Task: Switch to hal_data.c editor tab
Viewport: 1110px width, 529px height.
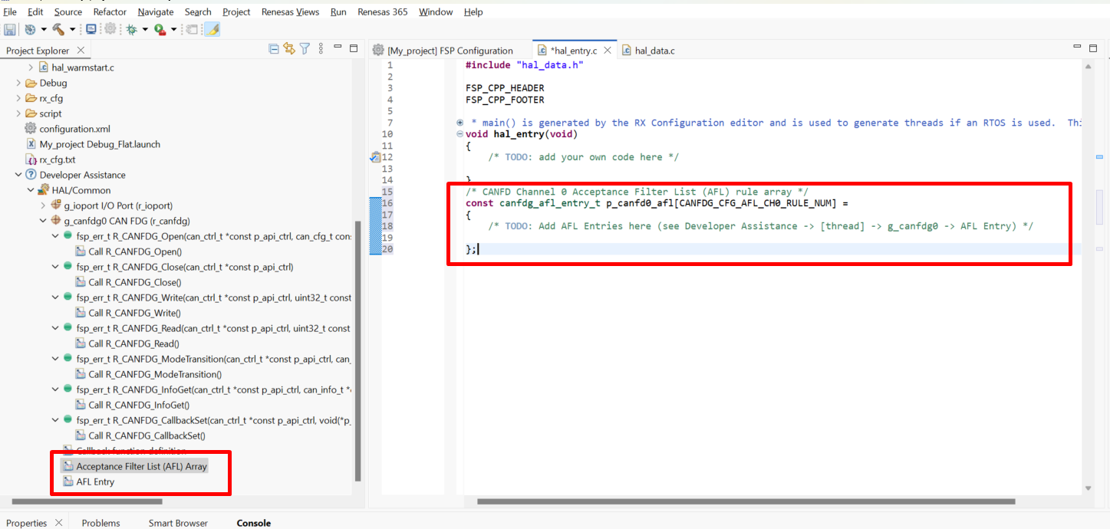Action: click(x=648, y=51)
